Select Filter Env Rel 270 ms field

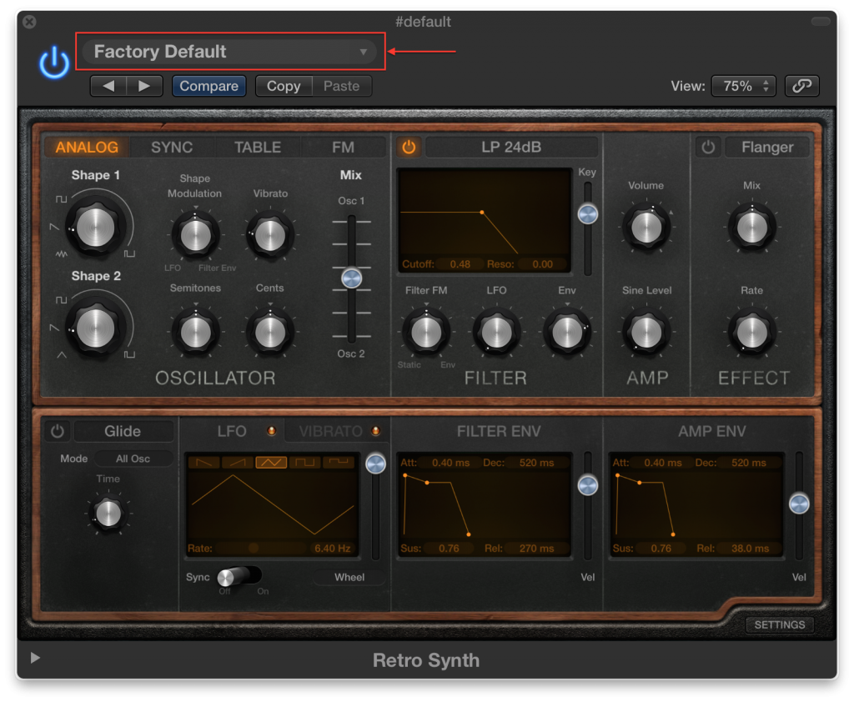536,549
